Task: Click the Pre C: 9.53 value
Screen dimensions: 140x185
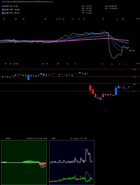Action: coord(87,13)
